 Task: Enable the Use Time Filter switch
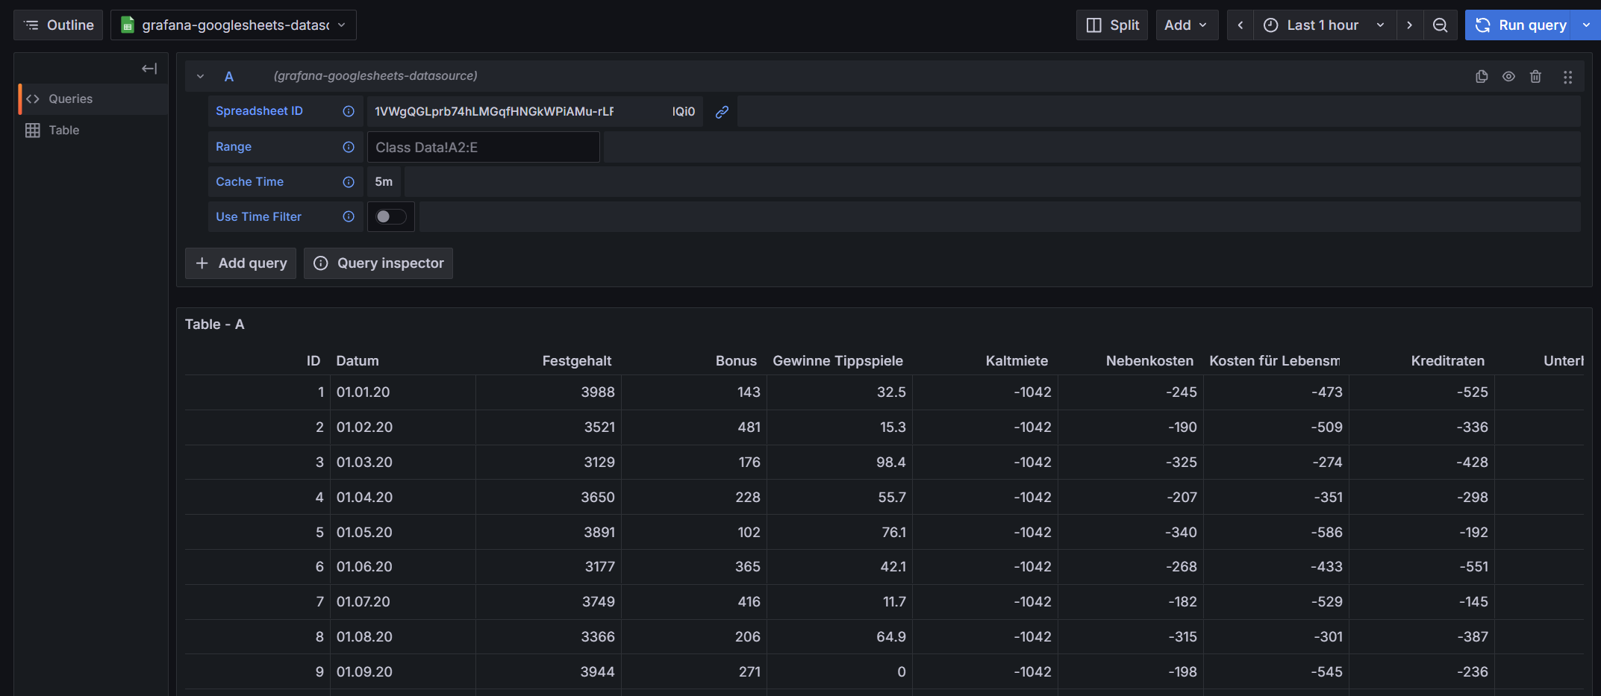(390, 217)
